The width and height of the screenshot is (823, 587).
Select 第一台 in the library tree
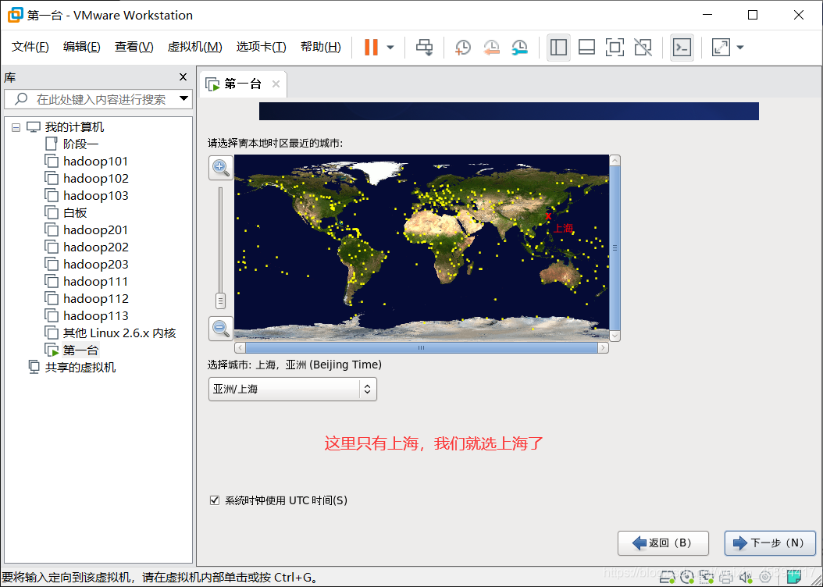(x=81, y=350)
